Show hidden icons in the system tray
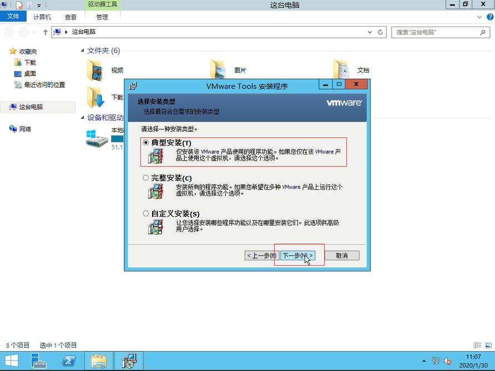This screenshot has height=371, width=495. pos(425,361)
